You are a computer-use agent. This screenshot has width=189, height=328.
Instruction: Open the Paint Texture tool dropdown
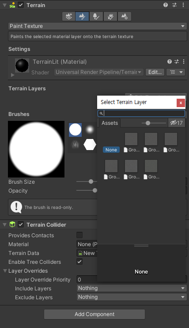point(98,26)
